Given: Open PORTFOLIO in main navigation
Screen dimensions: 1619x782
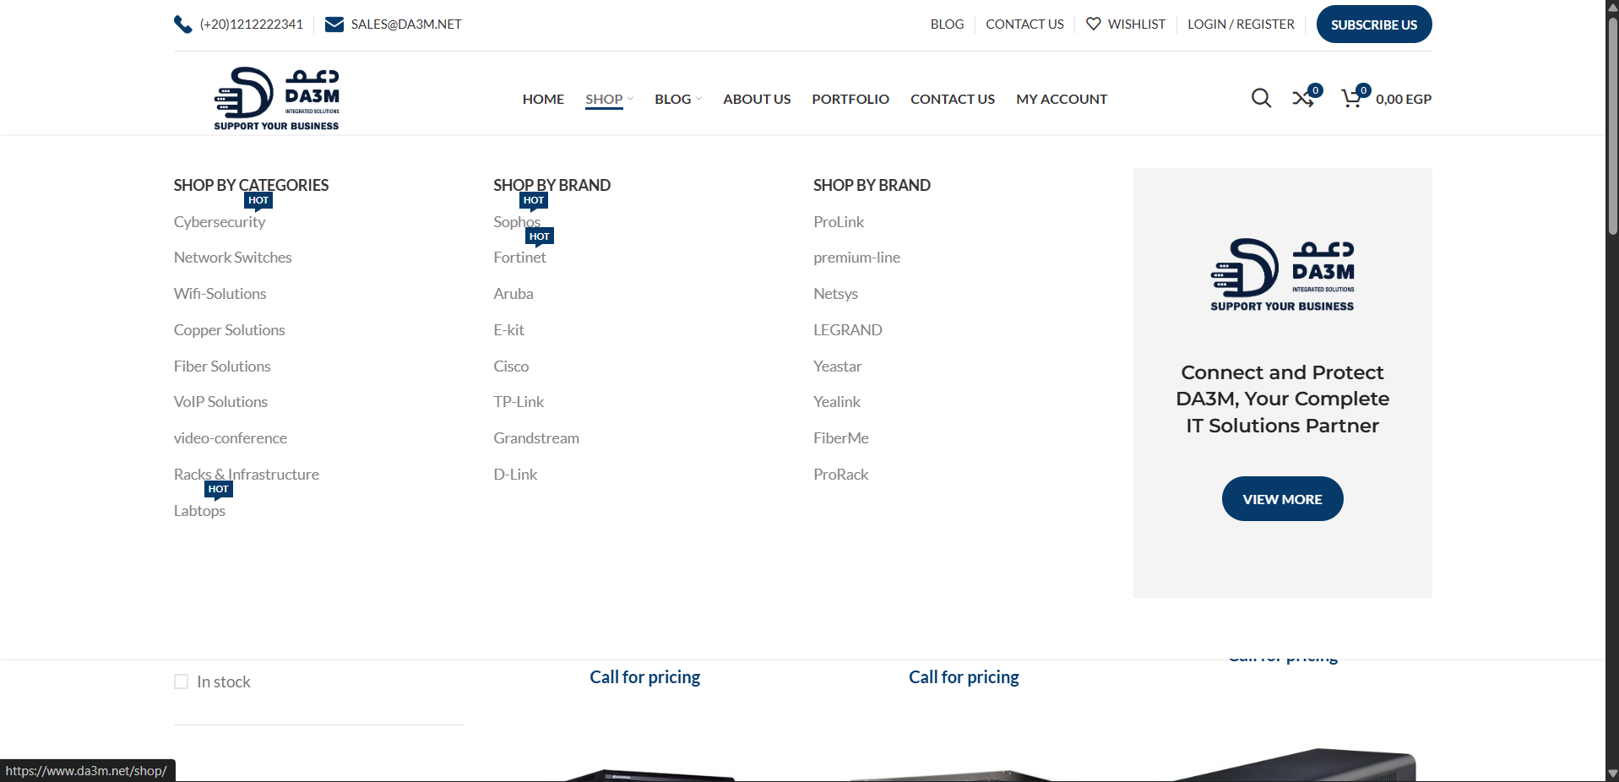Looking at the screenshot, I should pyautogui.click(x=850, y=99).
